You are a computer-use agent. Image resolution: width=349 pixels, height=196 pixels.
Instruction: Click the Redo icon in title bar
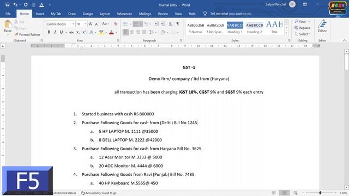26,4
